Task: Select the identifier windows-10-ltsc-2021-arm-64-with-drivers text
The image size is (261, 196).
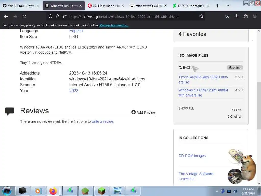Action: (107, 79)
